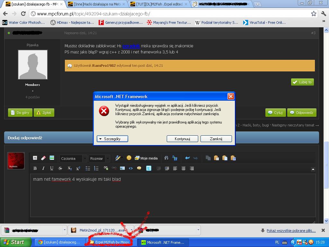Image resolution: width=329 pixels, height=247 pixels.
Task: Open the Rozmiar size dropdown
Action: [x=99, y=158]
